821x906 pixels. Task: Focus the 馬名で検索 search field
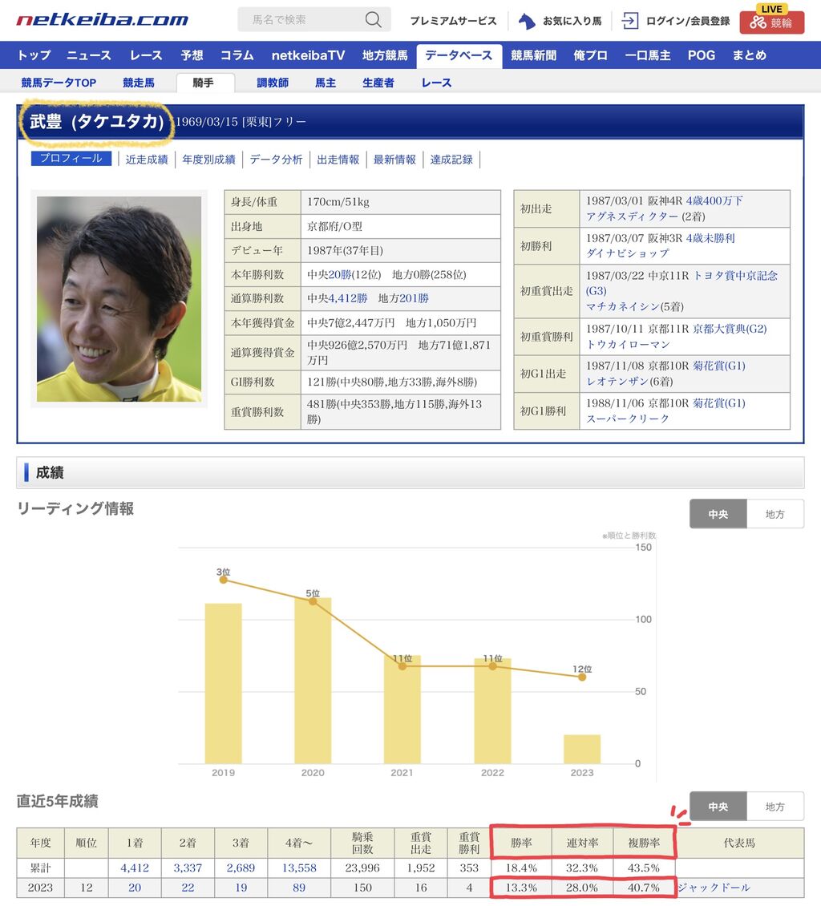click(x=313, y=20)
